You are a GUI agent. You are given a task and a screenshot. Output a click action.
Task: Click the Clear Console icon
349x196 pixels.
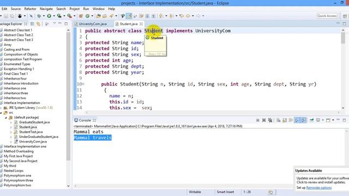(278, 120)
